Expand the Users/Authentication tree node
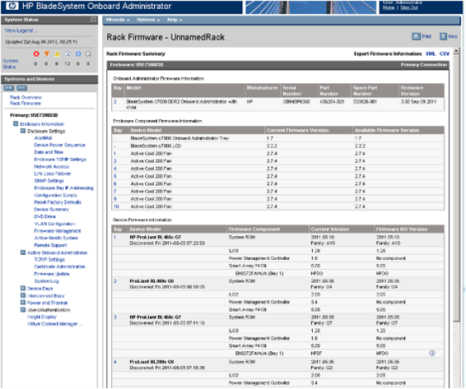The image size is (466, 389). (x=22, y=310)
